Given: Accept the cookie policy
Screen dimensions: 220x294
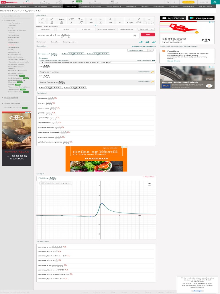Looking at the screenshot, I should [x=197, y=291].
